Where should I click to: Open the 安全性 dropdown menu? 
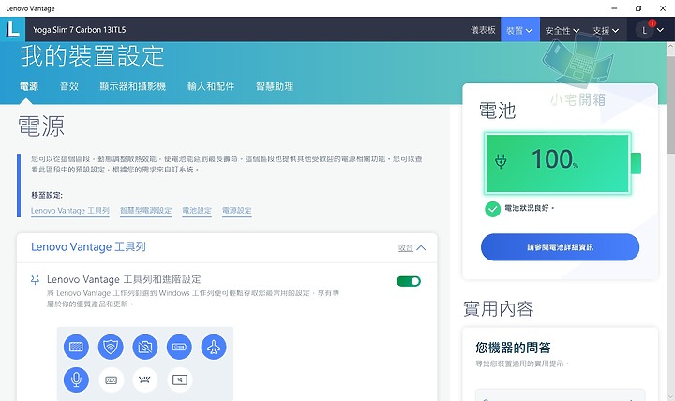(562, 31)
